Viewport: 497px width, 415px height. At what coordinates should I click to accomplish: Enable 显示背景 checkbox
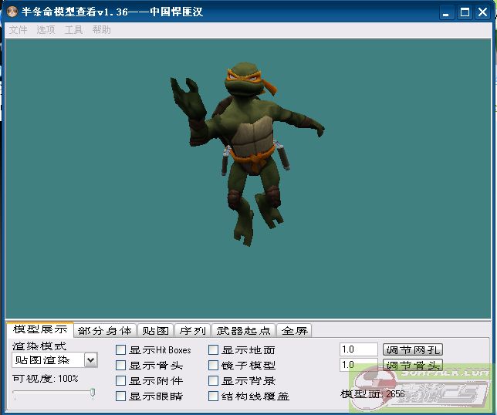(213, 380)
